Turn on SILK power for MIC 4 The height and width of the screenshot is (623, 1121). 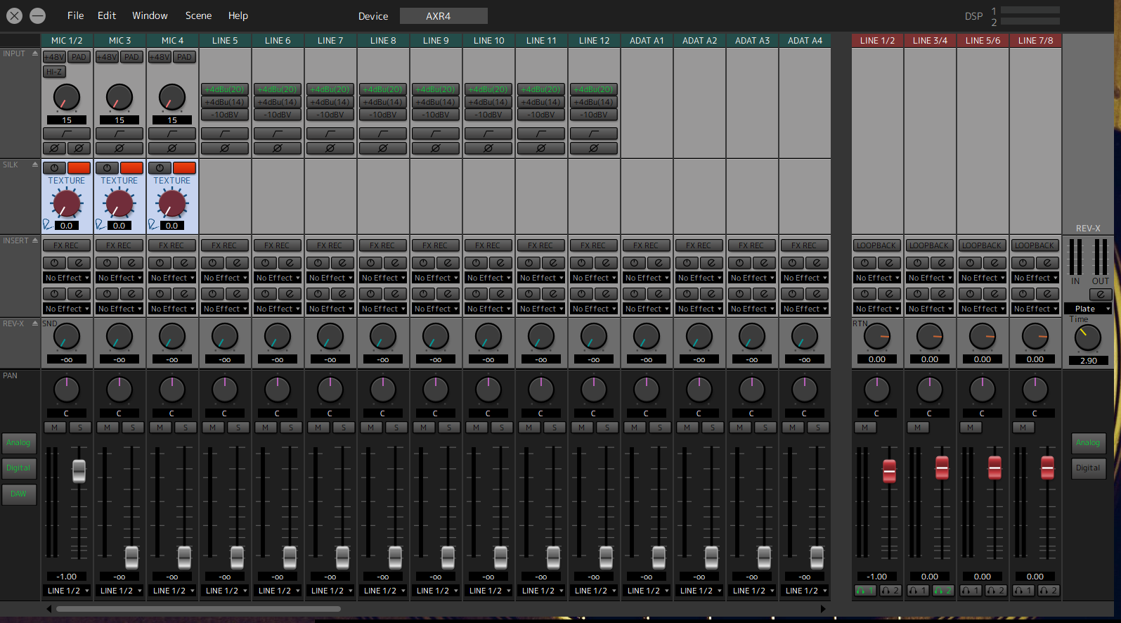pos(160,168)
